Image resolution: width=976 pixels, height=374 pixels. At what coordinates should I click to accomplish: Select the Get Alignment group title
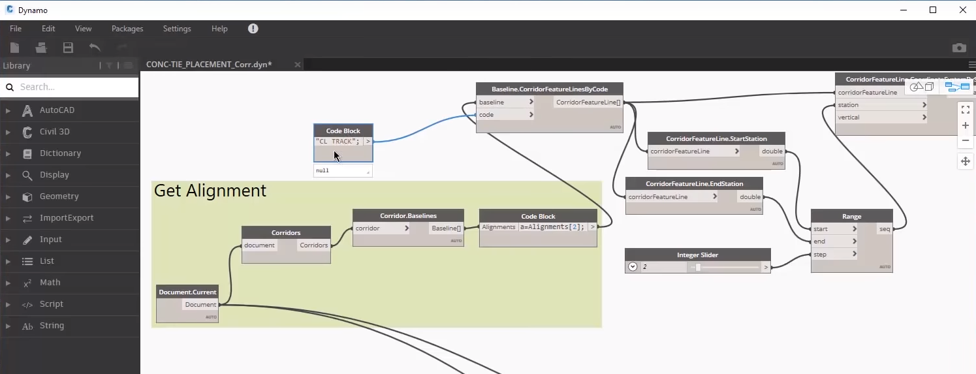coord(210,191)
